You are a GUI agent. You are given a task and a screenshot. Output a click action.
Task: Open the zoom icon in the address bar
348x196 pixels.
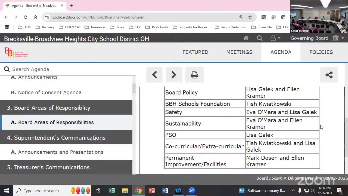coord(241,17)
